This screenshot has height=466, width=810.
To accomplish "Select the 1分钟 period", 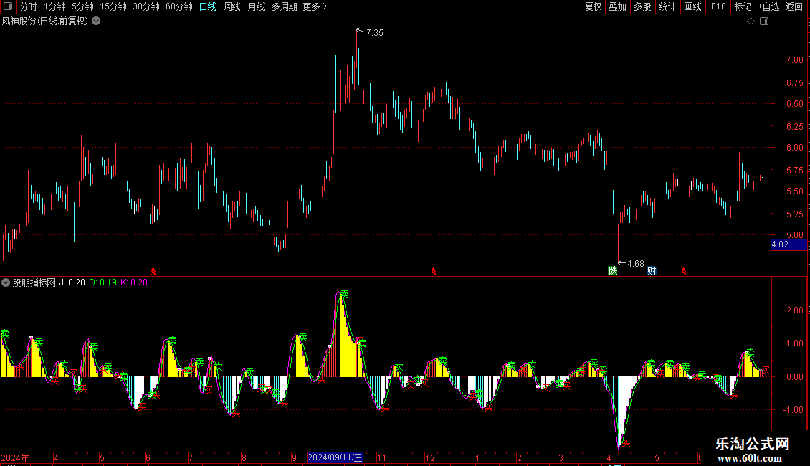I will tap(54, 6).
